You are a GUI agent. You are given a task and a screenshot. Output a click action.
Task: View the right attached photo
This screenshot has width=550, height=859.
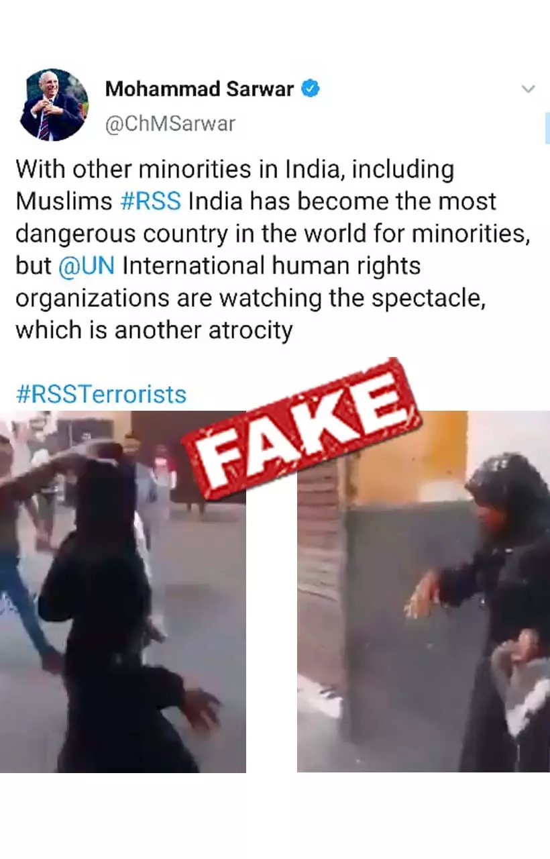coord(423,591)
